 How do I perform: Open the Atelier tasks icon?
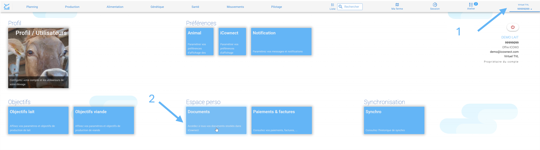click(471, 5)
